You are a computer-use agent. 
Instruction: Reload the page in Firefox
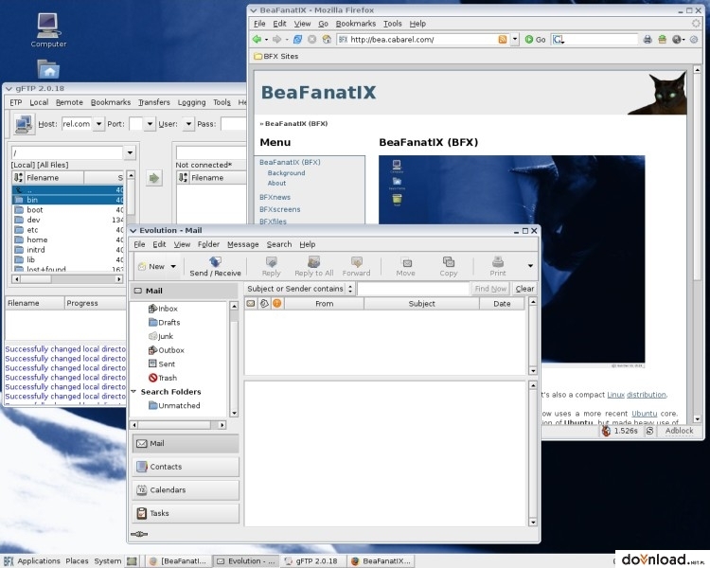297,40
